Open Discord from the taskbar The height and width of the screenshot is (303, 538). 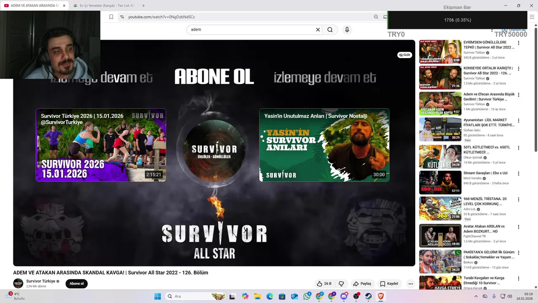pyautogui.click(x=344, y=296)
